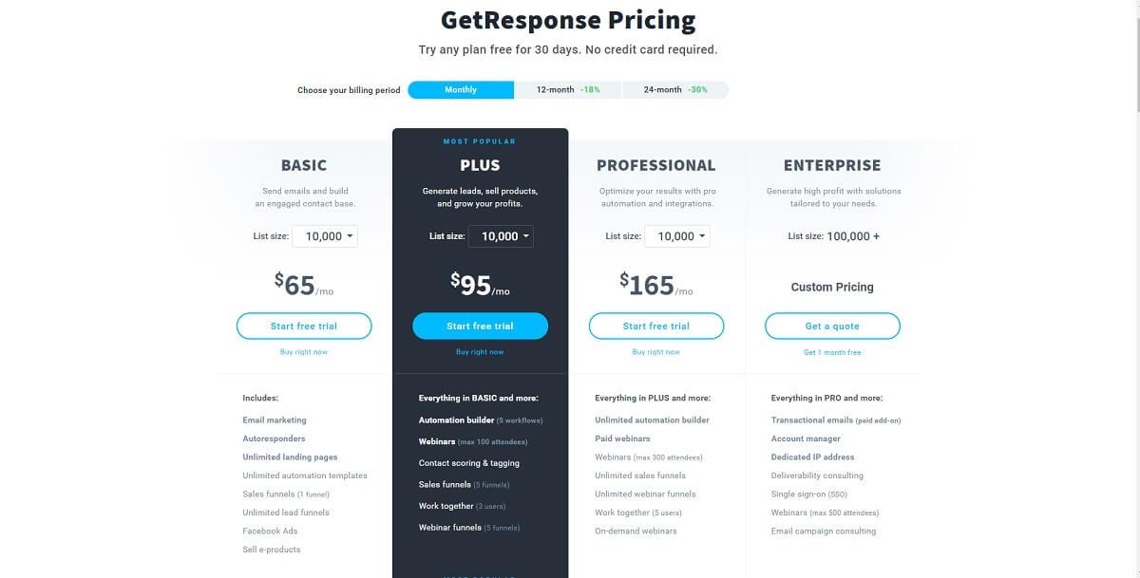
Task: Start free trial for BASIC plan
Action: pos(304,326)
